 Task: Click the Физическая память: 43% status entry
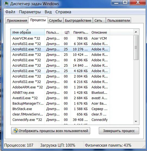point(108,145)
